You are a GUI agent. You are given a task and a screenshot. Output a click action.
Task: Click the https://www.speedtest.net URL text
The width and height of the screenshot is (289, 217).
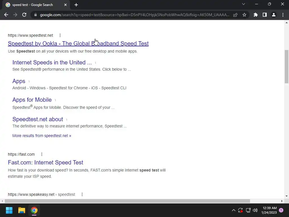coord(30,35)
